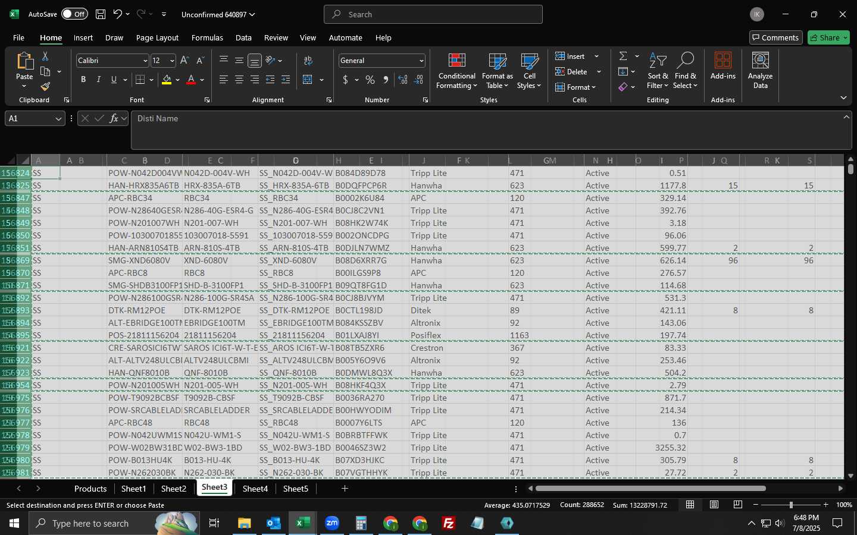Increase decimal places
Viewport: 857px width, 535px height.
tap(403, 80)
